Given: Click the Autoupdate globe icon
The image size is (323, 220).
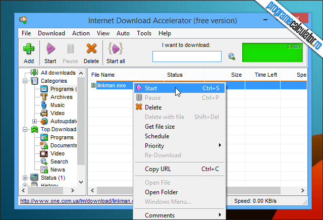Looking at the screenshot, I should click(44, 121).
